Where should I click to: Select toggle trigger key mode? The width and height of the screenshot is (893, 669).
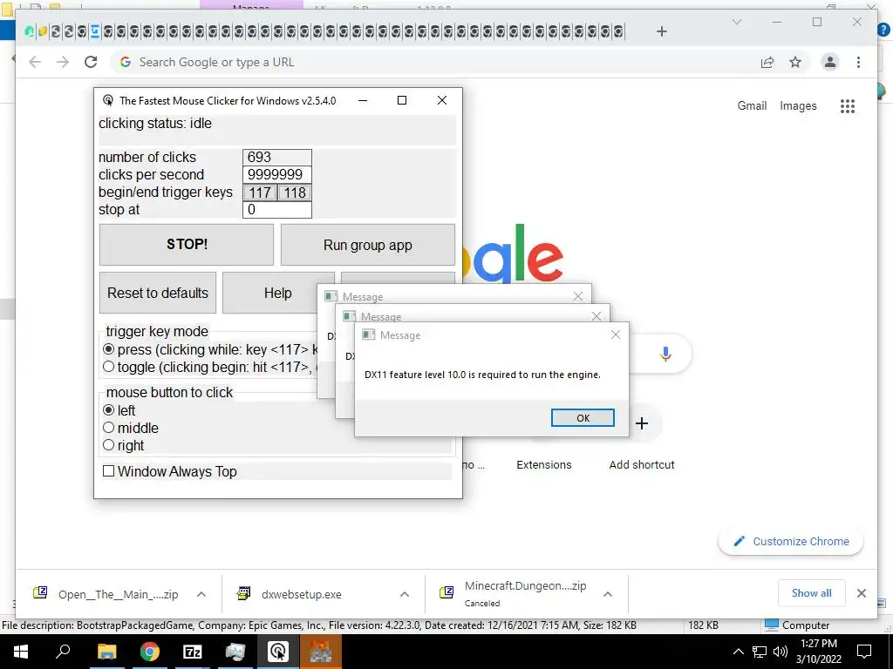(108, 367)
